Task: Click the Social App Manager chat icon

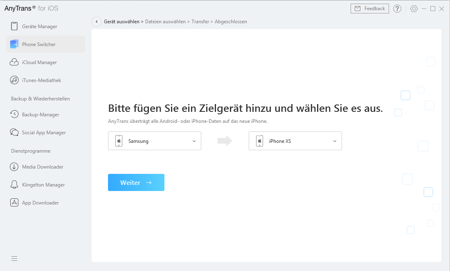Action: click(14, 132)
